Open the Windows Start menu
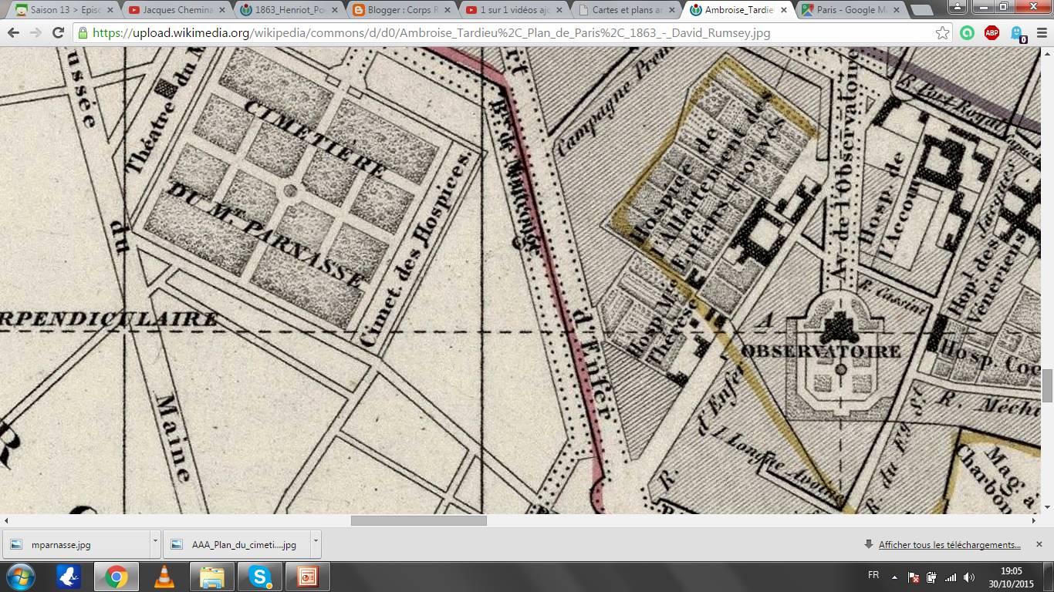The image size is (1054, 592). [x=20, y=577]
